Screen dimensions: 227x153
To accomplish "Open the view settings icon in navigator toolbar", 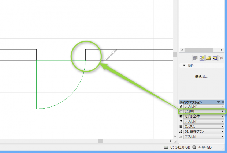I will [x=195, y=58].
